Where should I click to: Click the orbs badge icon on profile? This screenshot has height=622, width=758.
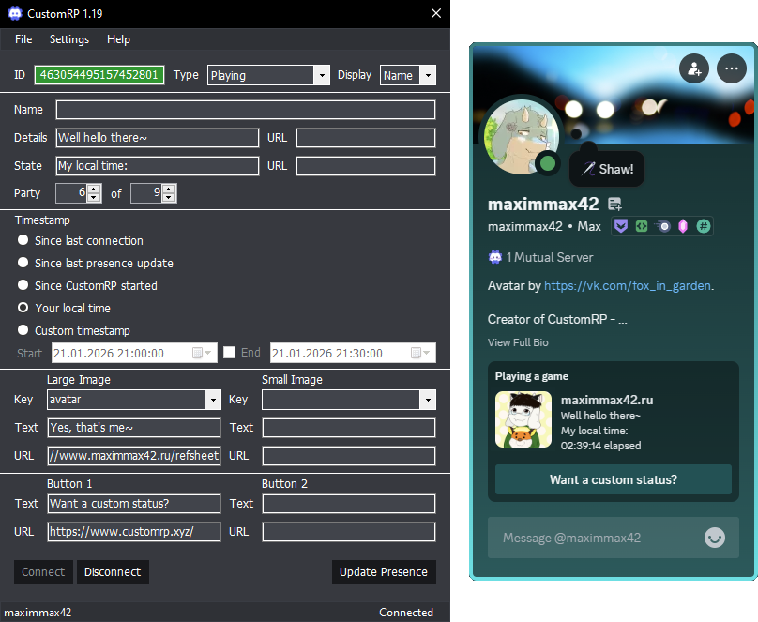pyautogui.click(x=662, y=226)
